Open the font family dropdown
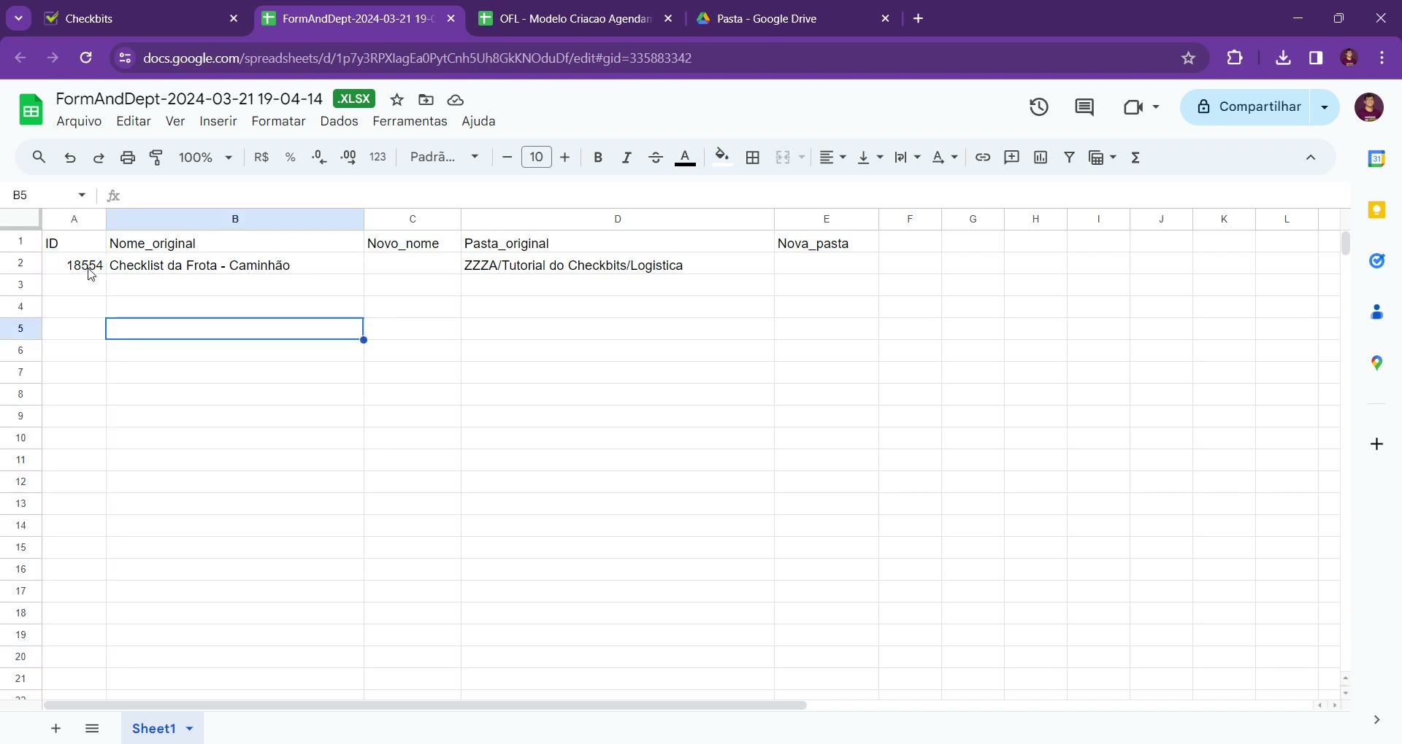Screen dimensions: 1402x744 [445, 158]
